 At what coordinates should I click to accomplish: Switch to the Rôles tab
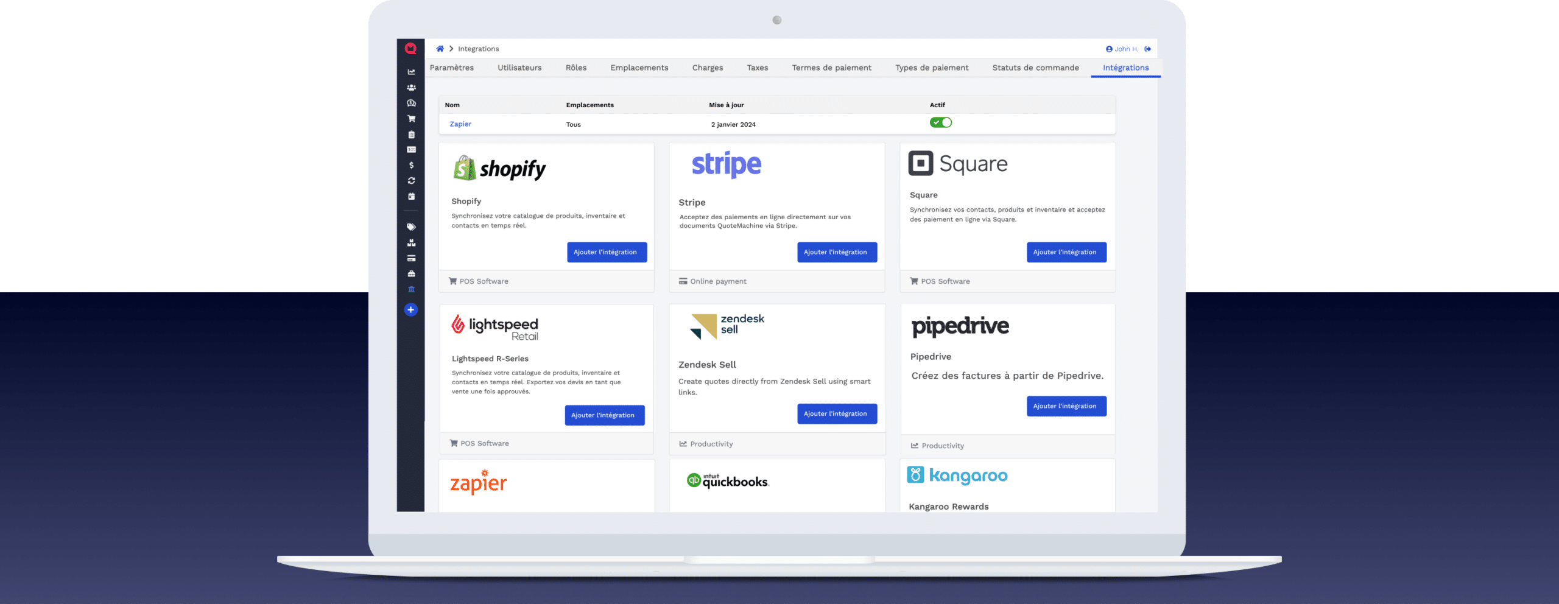[576, 68]
